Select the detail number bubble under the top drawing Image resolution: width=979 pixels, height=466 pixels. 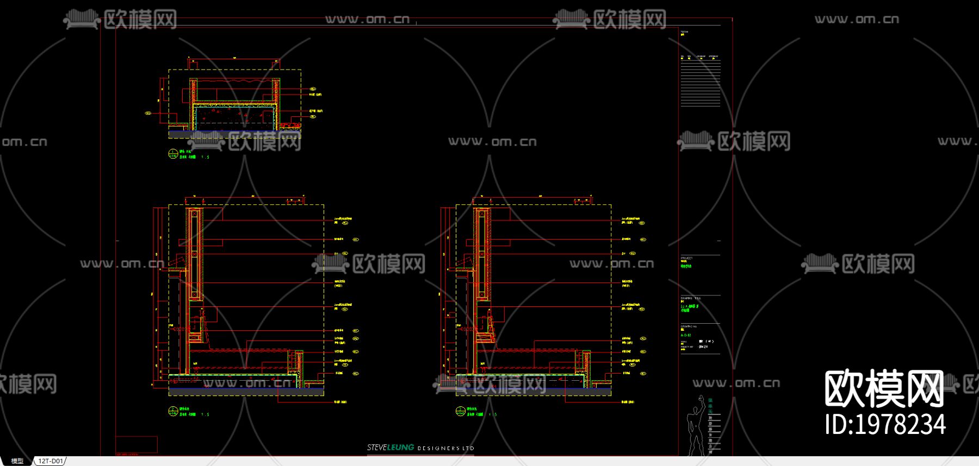pyautogui.click(x=173, y=154)
